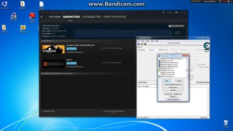This screenshot has width=233, height=131.
Task: Open Cheat Engine Settings logo
Action: (x=206, y=47)
